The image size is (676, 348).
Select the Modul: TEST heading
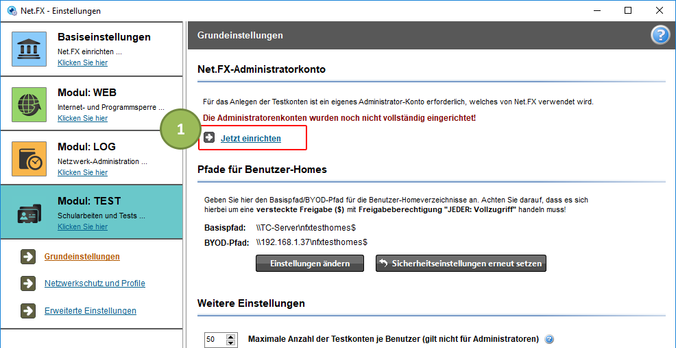coord(89,201)
